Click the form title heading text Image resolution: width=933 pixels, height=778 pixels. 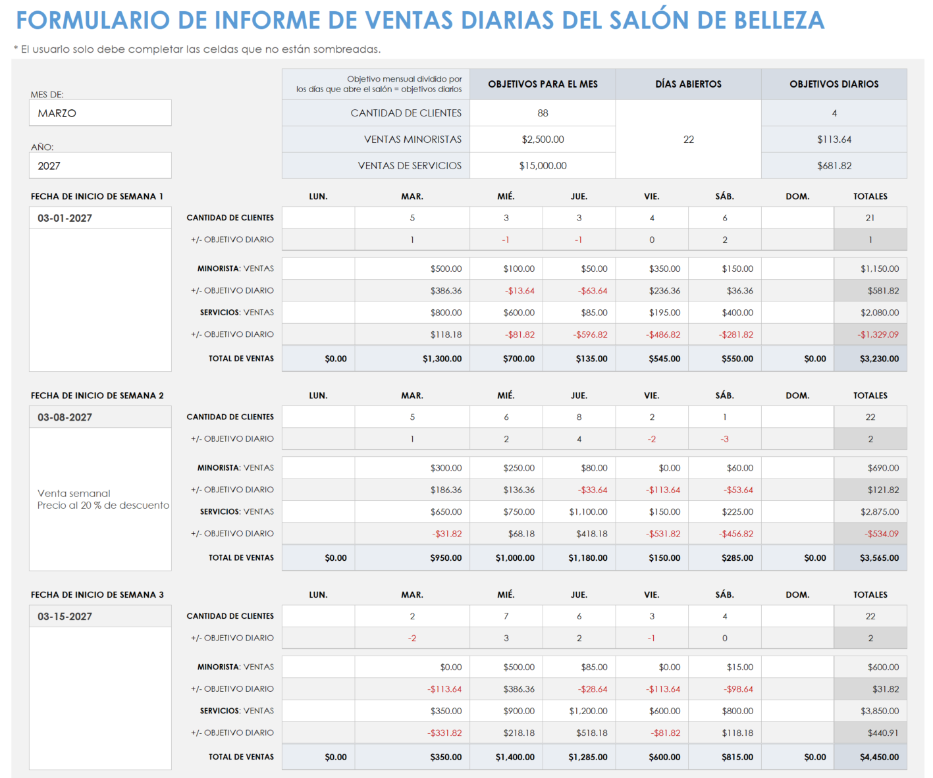point(420,20)
